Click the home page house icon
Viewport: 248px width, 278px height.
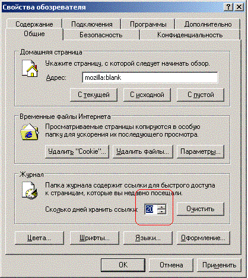pyautogui.click(x=30, y=69)
